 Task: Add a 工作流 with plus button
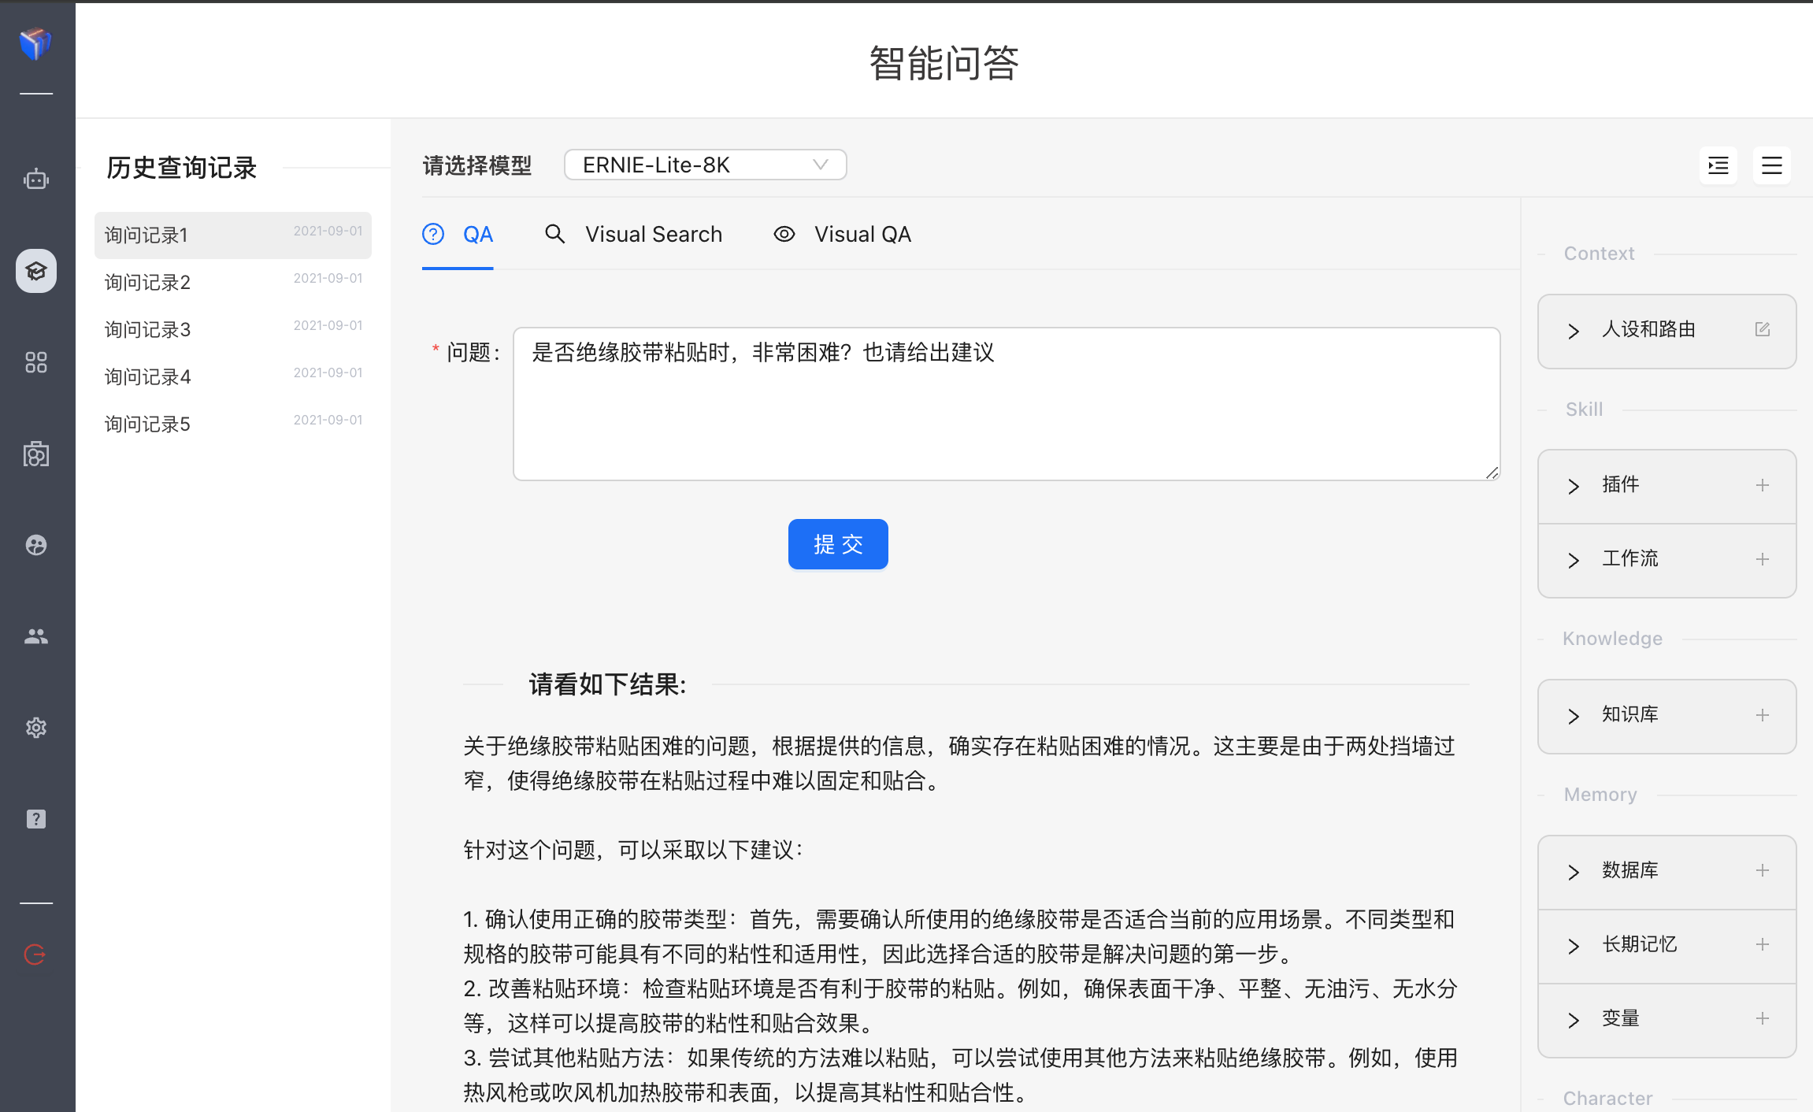click(x=1763, y=559)
